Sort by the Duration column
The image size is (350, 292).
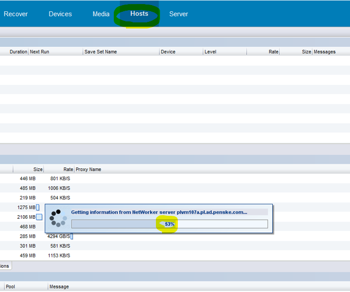click(x=18, y=52)
